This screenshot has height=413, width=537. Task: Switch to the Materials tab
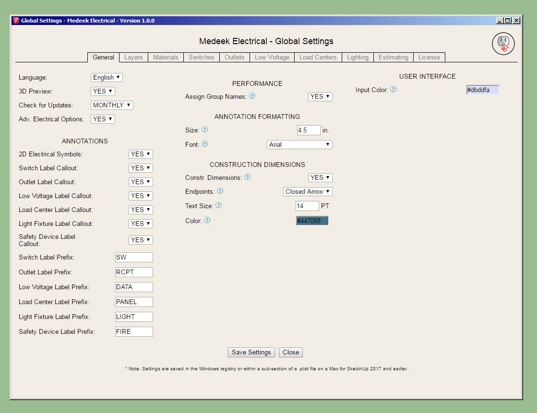coord(166,57)
